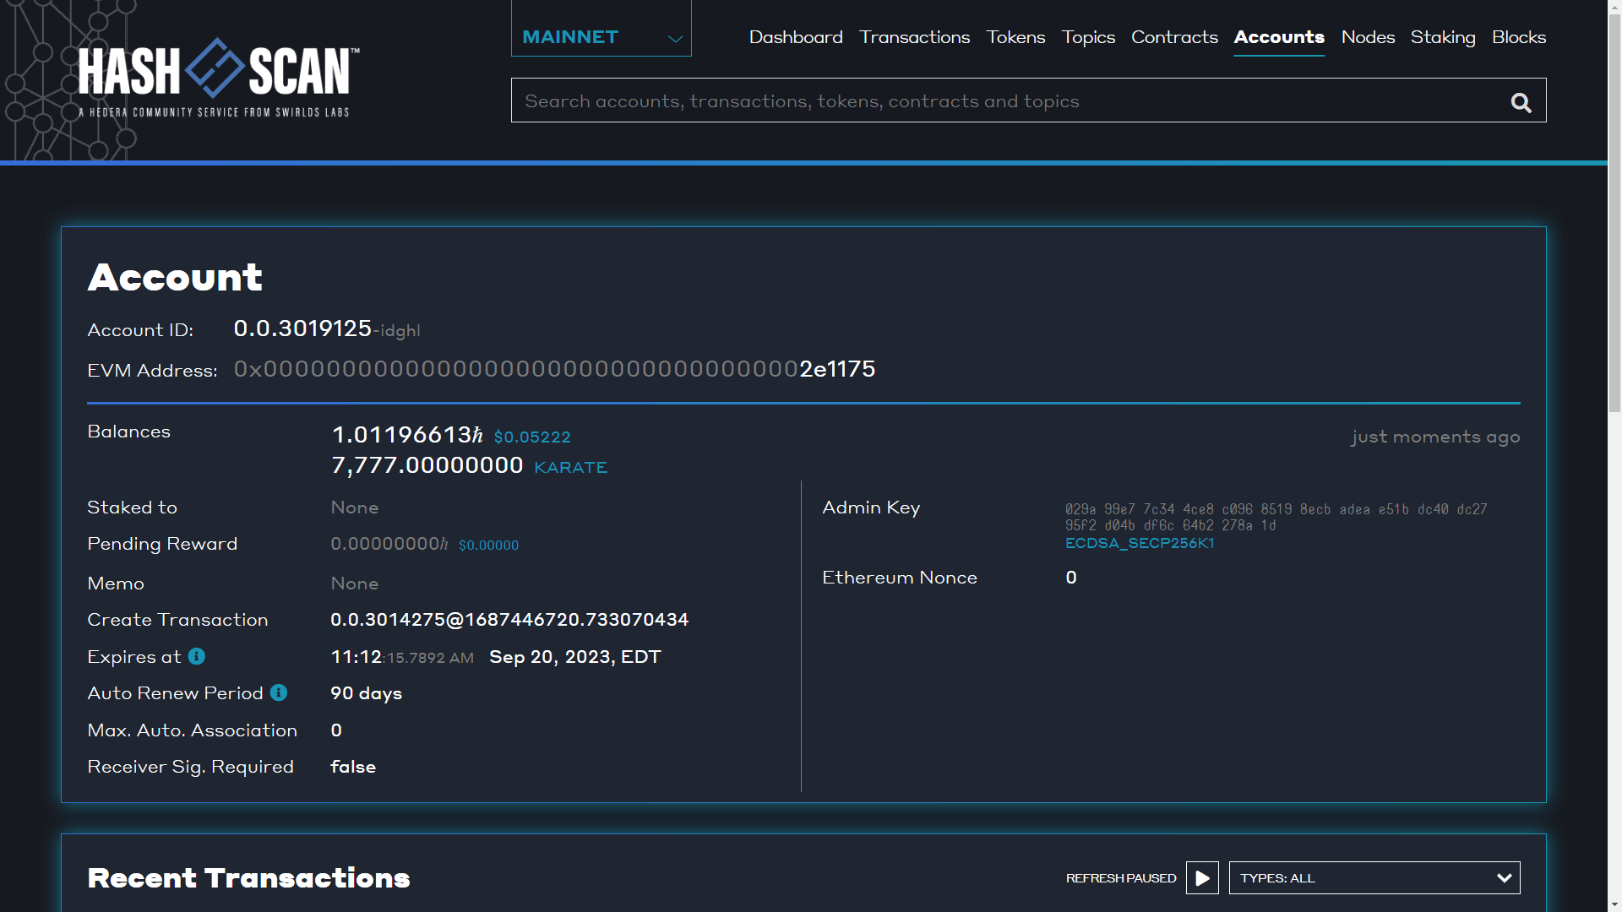
Task: Switch to the Nodes page
Action: 1367,37
